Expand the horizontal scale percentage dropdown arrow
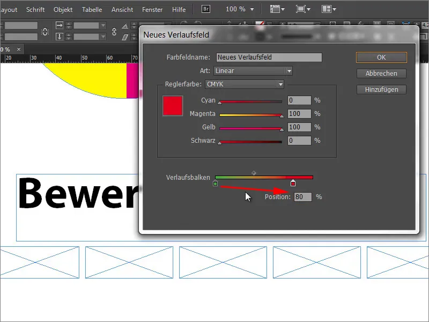This screenshot has height=322, width=429. [x=103, y=25]
